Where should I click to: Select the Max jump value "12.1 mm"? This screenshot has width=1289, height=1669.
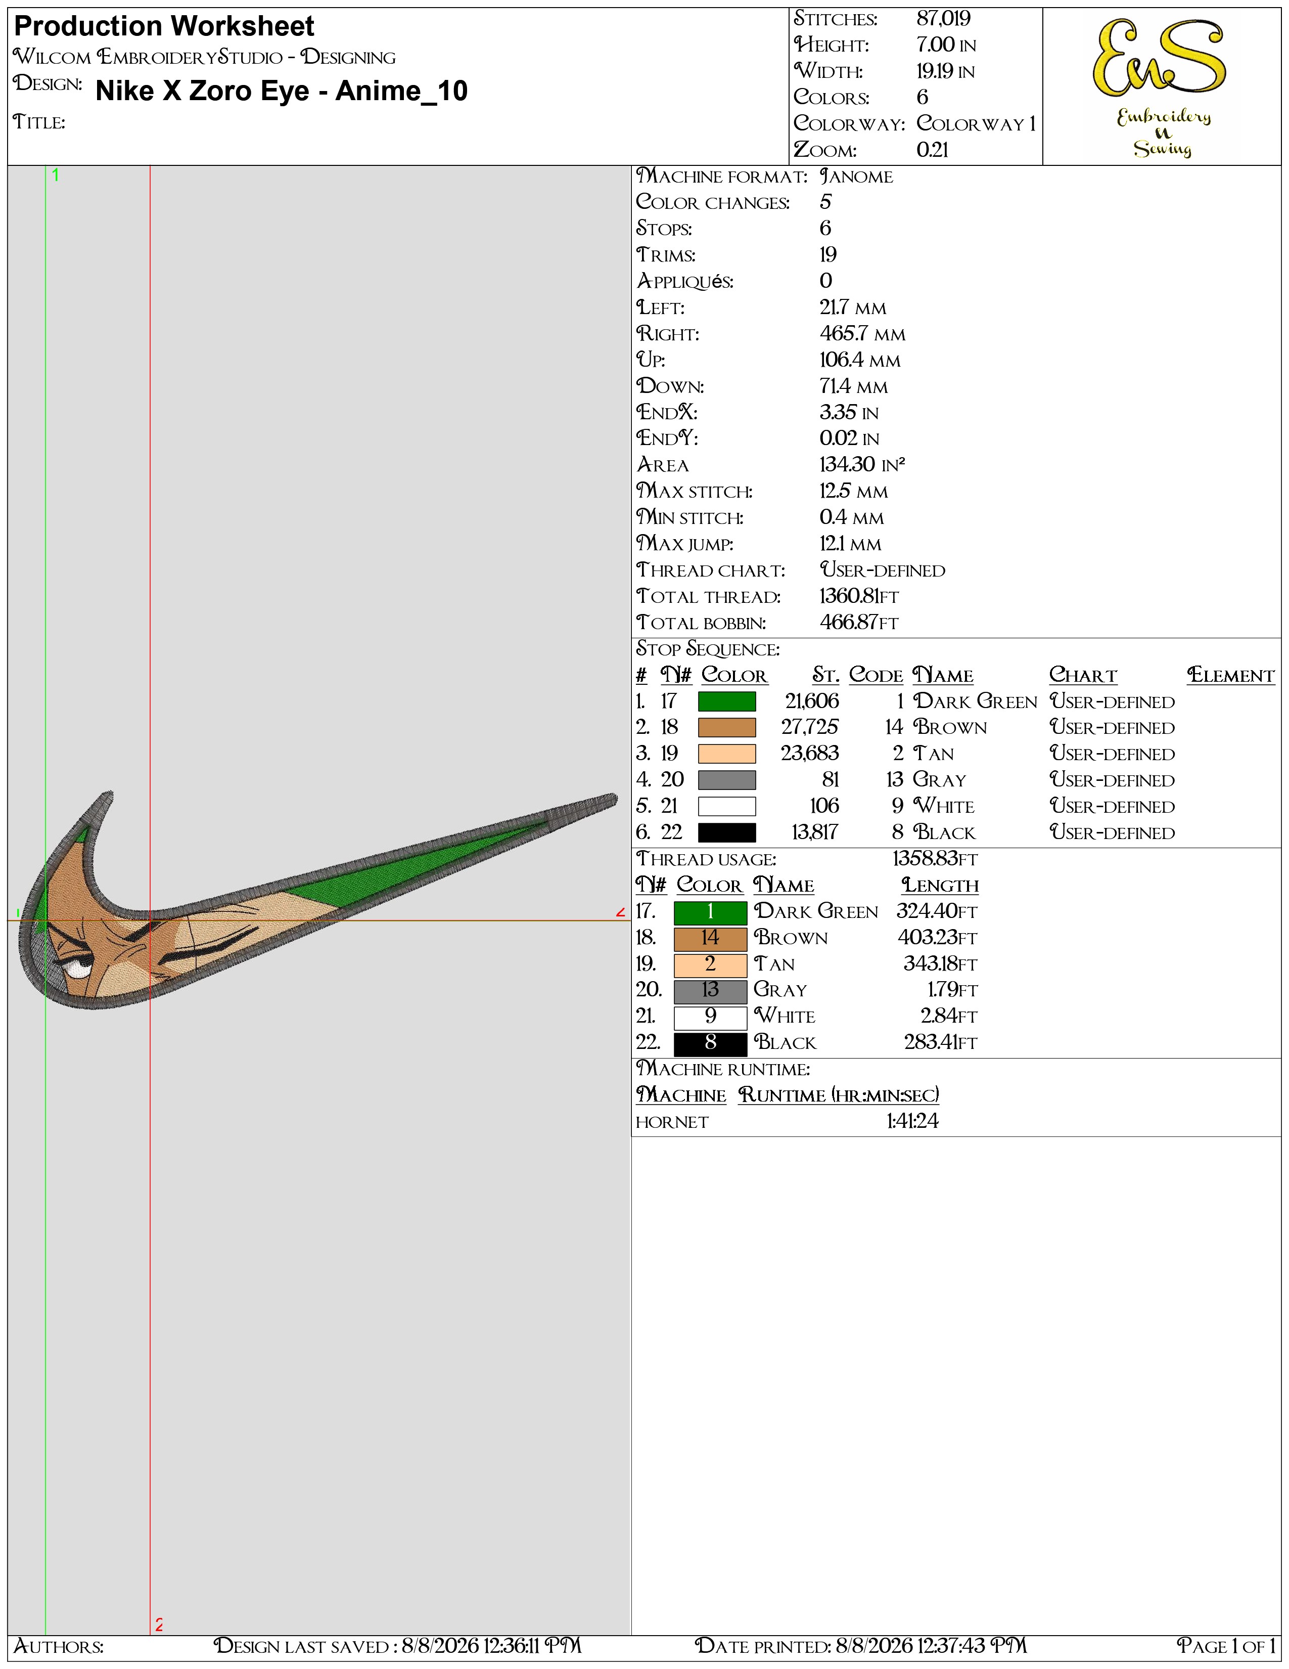[850, 544]
